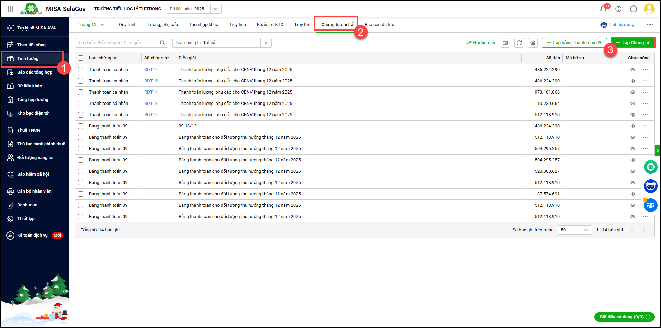The image size is (661, 328).
Task: Open more options for RDT15 row
Action: click(x=645, y=81)
